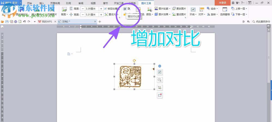Click the floating crop icon beside image
This screenshot has height=122, width=272.
(x=160, y=88)
